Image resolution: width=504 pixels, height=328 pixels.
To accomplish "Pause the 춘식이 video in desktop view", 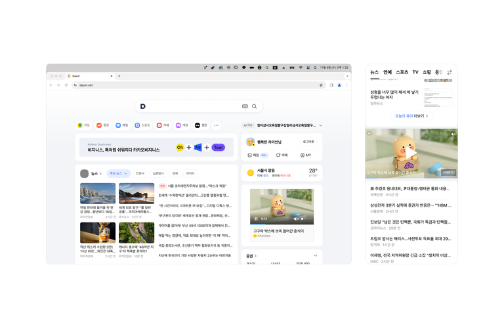I will 256,218.
